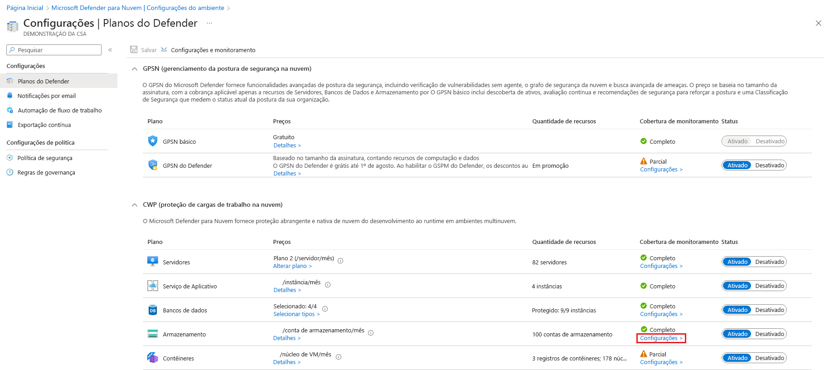The width and height of the screenshot is (824, 370).
Task: Click the GPSN do Defender shield icon
Action: (153, 165)
